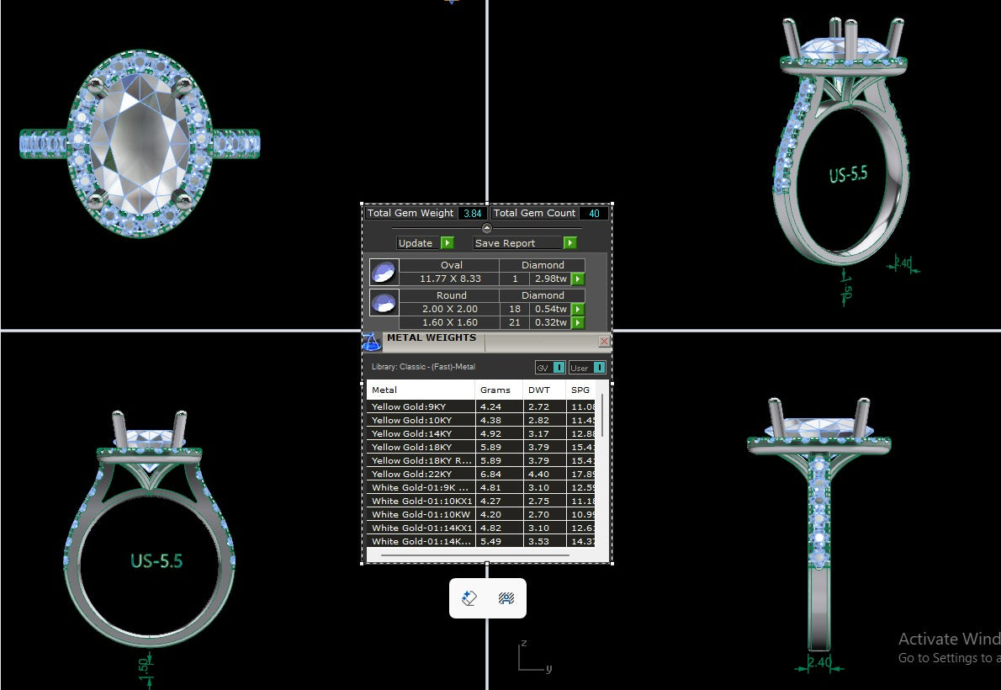Click the Round shape label
The height and width of the screenshot is (690, 1001).
click(x=451, y=295)
